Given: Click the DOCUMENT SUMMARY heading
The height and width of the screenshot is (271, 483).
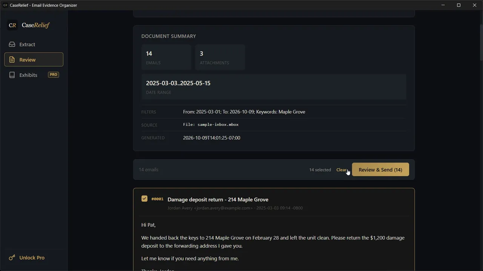Looking at the screenshot, I should 169,36.
